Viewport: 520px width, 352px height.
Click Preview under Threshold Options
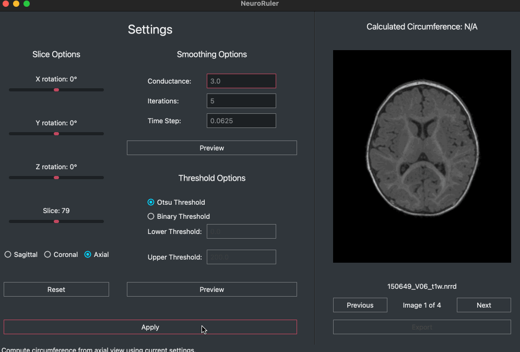(x=211, y=290)
